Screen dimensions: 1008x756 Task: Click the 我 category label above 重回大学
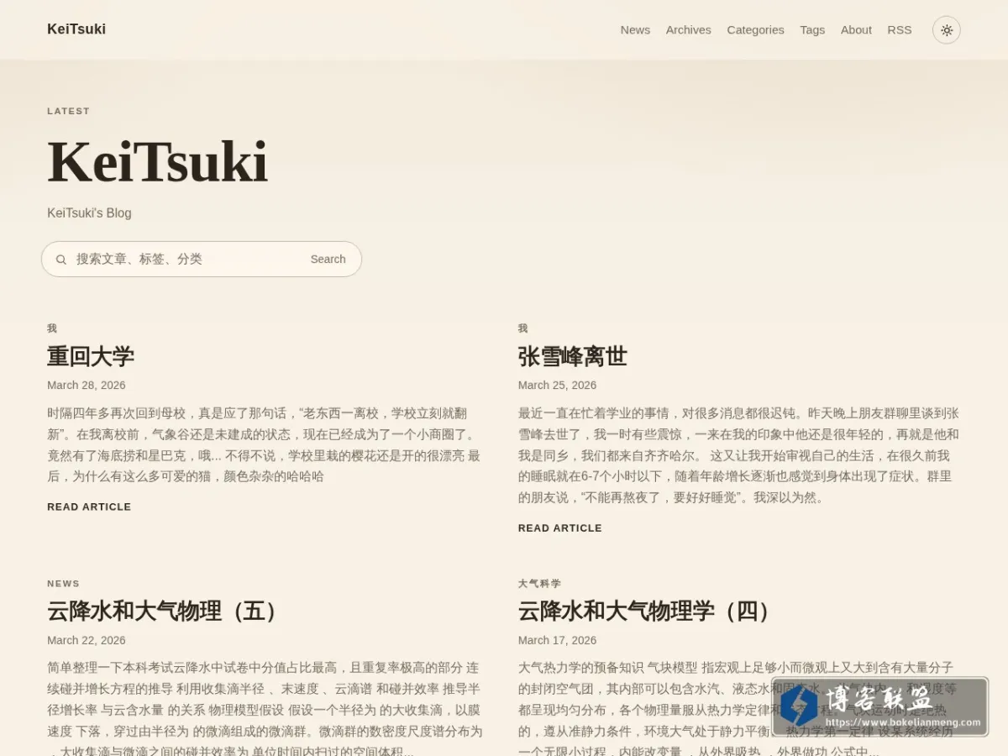pos(52,328)
